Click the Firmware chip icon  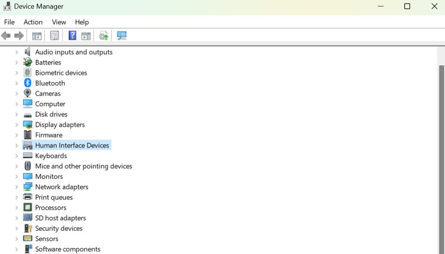(28, 135)
